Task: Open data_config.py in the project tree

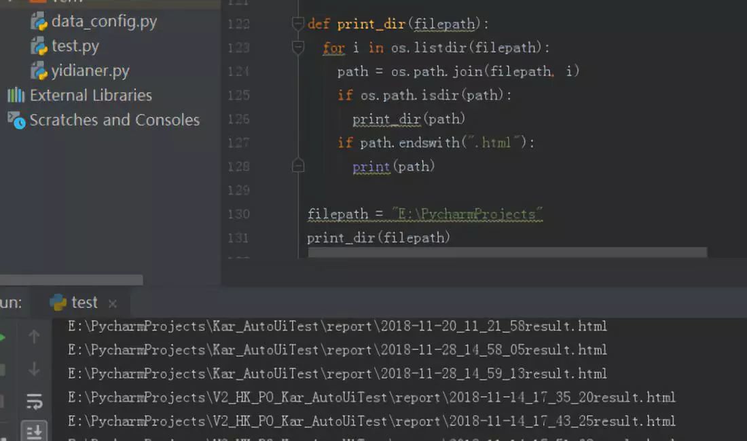Action: coord(104,22)
